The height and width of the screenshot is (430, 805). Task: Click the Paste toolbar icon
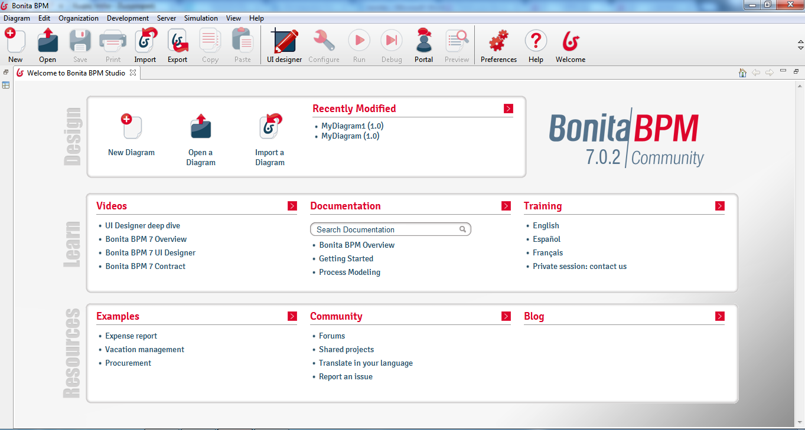pyautogui.click(x=243, y=41)
